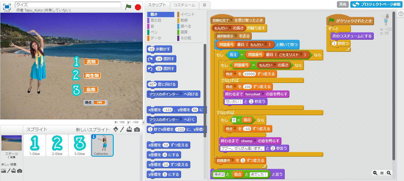Choose new sprite from library icon

point(115,129)
